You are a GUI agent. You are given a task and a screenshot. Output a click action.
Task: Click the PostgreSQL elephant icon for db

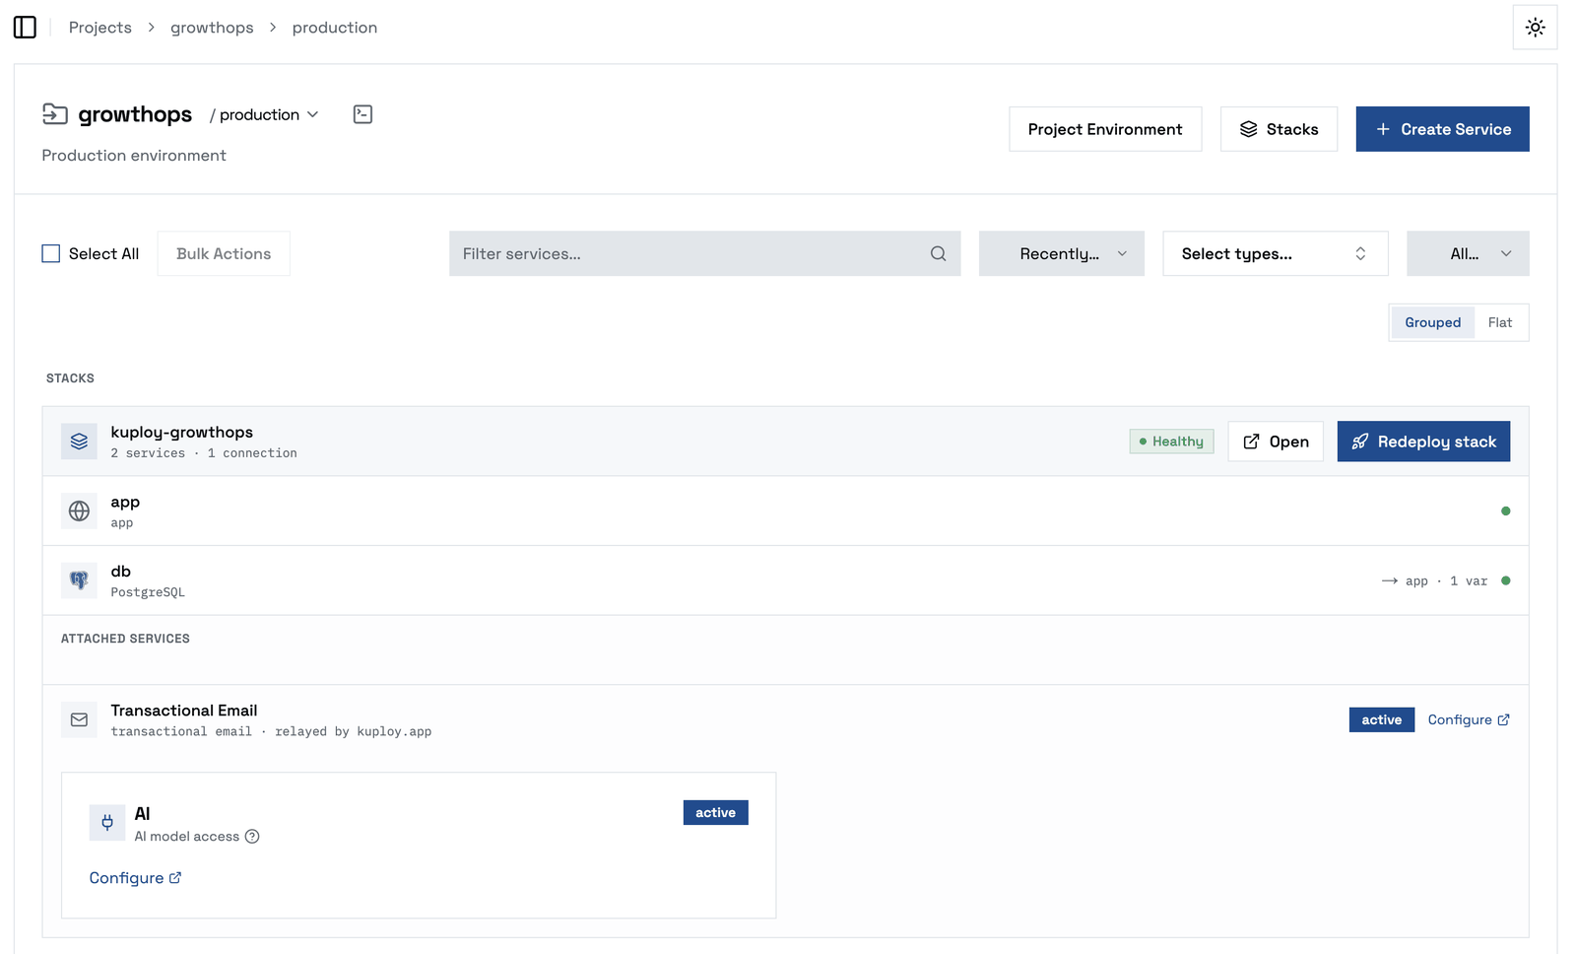(x=79, y=580)
